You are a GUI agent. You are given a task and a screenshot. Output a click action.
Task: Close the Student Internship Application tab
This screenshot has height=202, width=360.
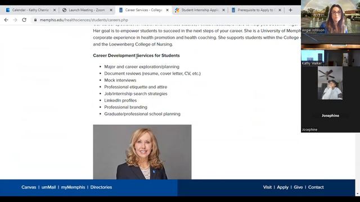tap(224, 10)
